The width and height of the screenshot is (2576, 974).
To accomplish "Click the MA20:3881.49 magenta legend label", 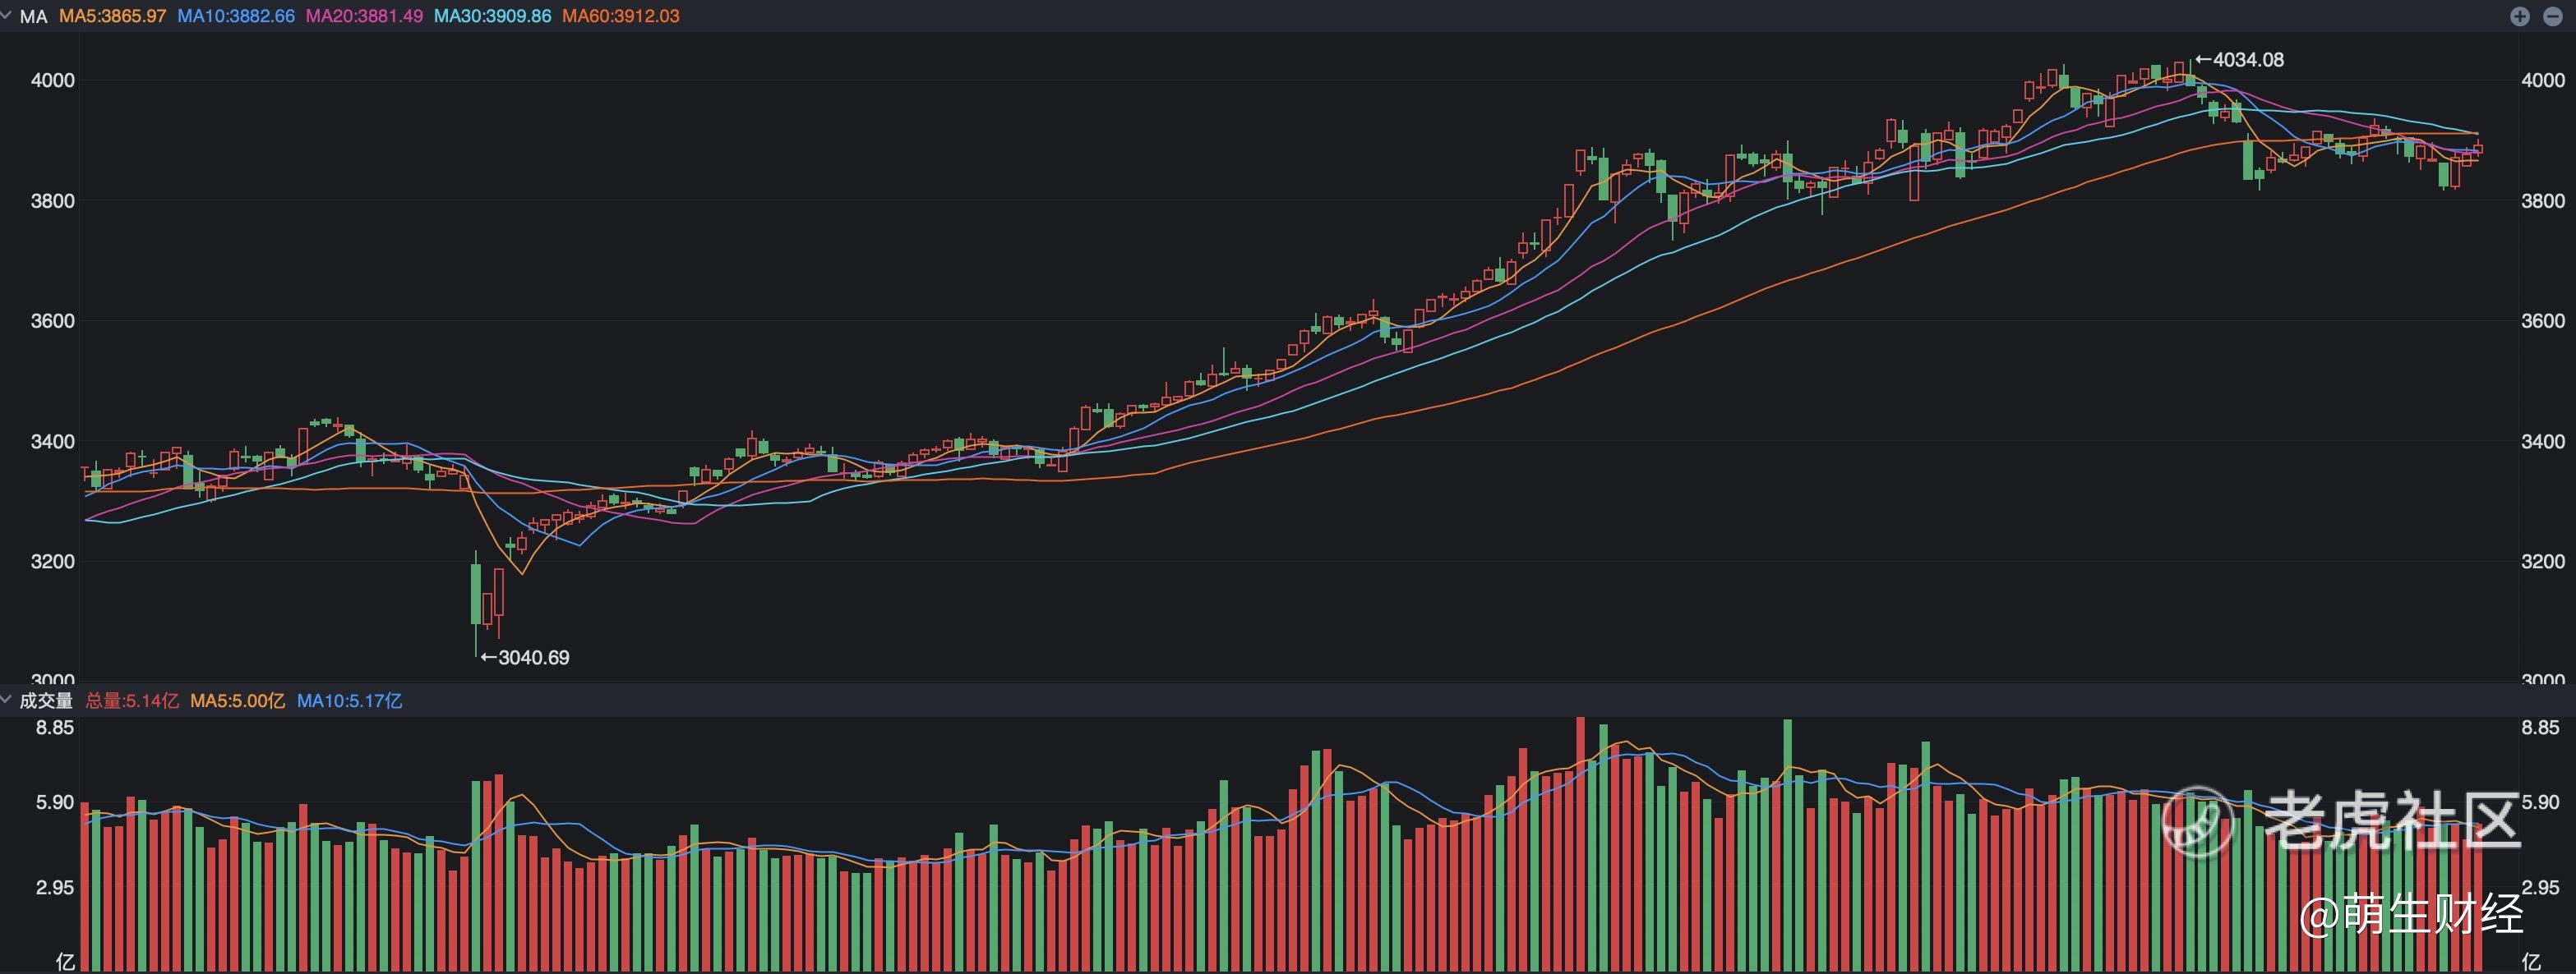I will 364,17.
